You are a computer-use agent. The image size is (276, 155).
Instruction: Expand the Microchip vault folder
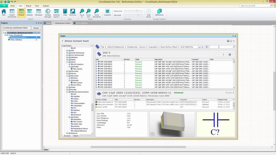[67, 71]
